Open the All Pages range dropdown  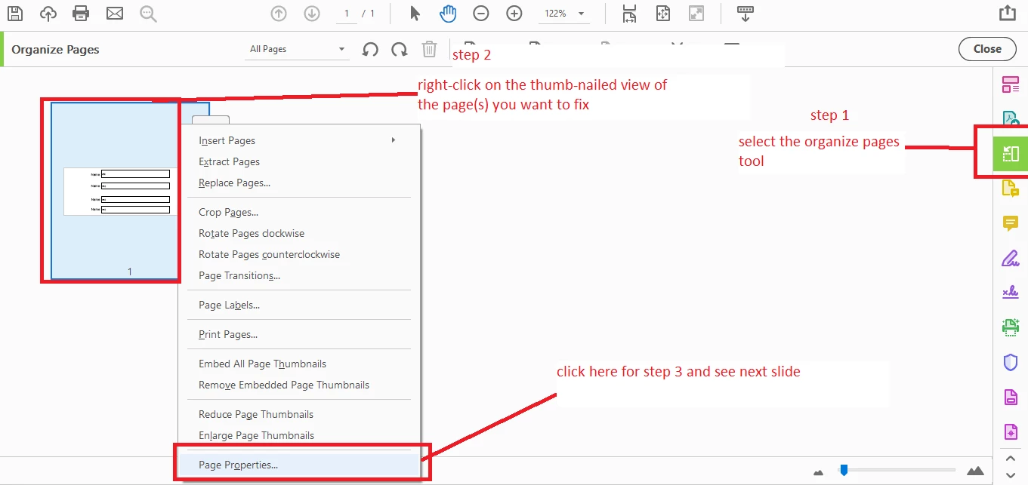298,49
